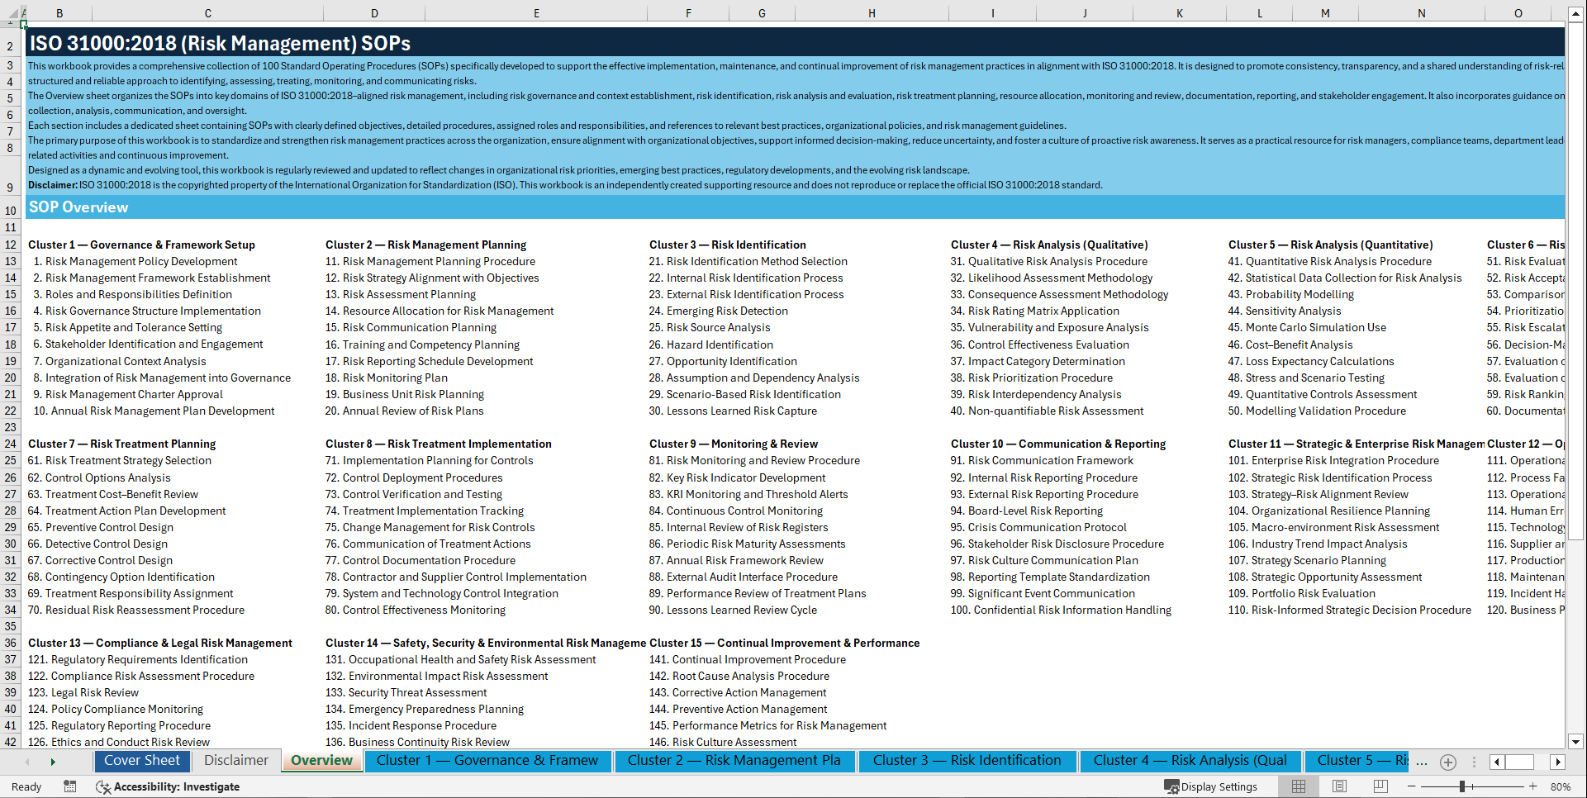Screen dimensions: 1587x798
Task: Click the vertical scrollbar down arrow
Action: (x=1577, y=742)
